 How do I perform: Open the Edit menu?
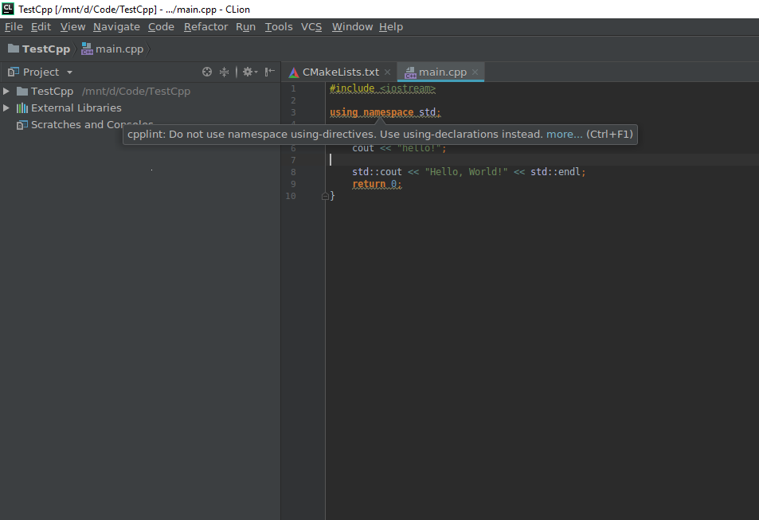41,26
